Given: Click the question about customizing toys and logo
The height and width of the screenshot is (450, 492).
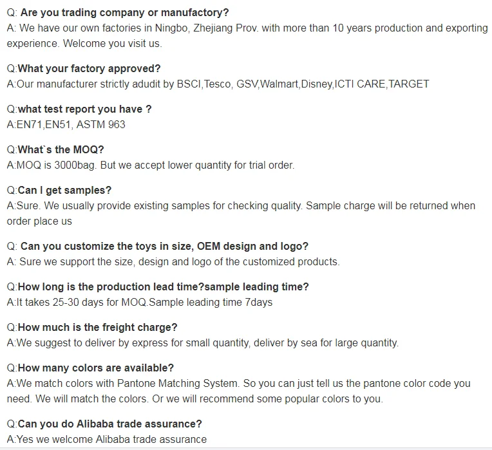Looking at the screenshot, I should pyautogui.click(x=164, y=247).
